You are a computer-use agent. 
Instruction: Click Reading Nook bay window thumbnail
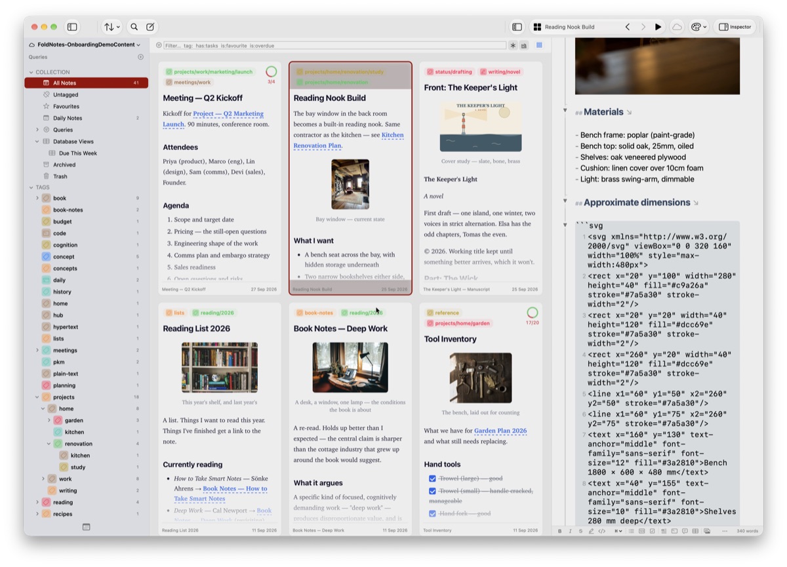350,184
